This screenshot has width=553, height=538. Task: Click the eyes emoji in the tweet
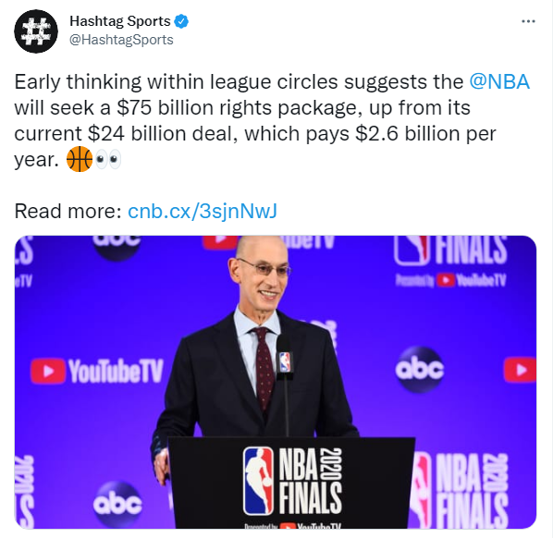[x=107, y=159]
